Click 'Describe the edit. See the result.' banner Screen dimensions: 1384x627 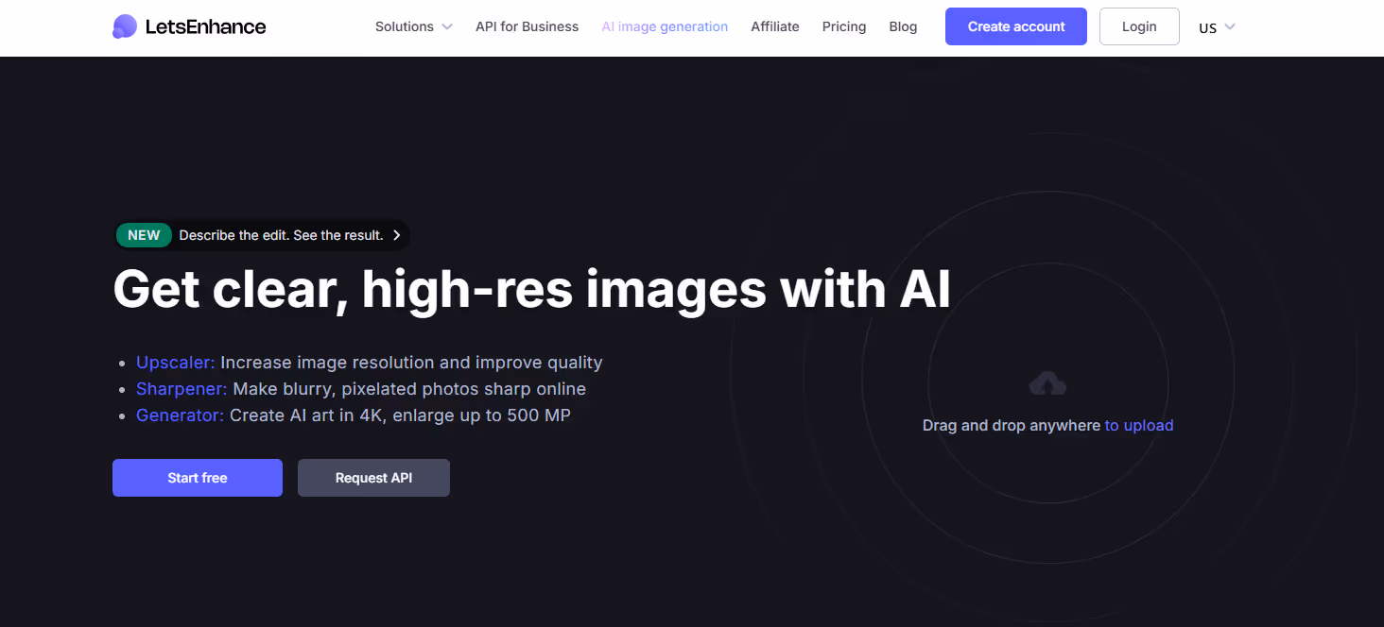263,235
